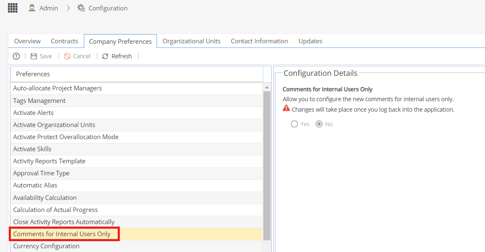This screenshot has height=252, width=485.
Task: Select Currency Configuration preference
Action: coord(136,246)
